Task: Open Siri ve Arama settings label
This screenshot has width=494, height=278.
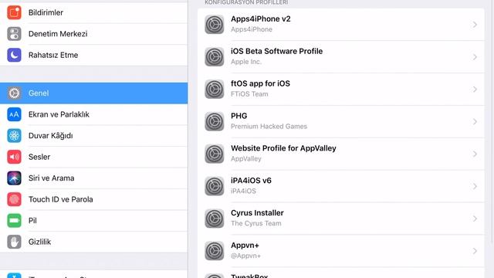Action: pos(52,178)
